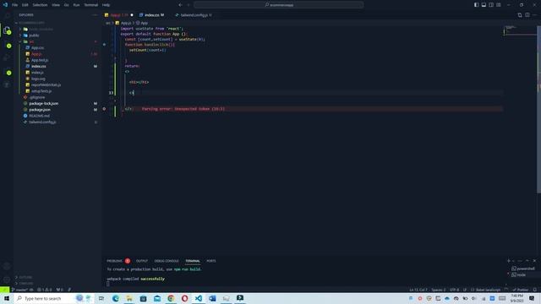The width and height of the screenshot is (541, 304).
Task: Collapse the src folder
Action: click(x=31, y=41)
